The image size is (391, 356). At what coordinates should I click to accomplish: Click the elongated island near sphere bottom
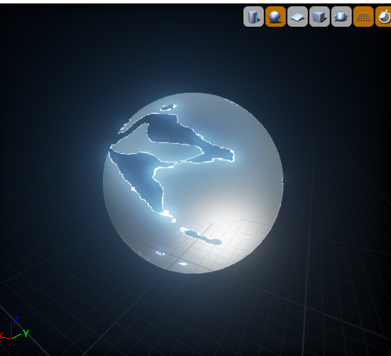[x=201, y=237]
